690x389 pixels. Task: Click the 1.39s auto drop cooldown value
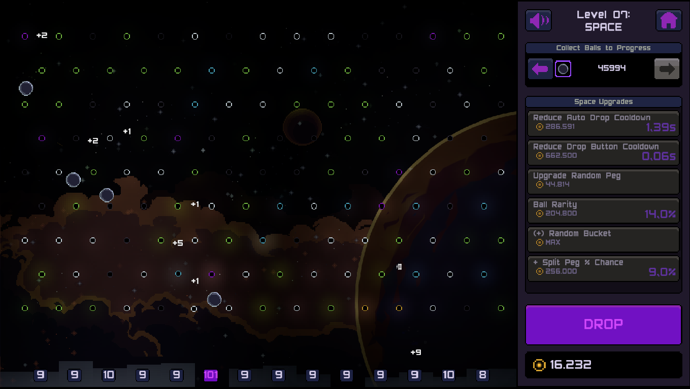661,128
